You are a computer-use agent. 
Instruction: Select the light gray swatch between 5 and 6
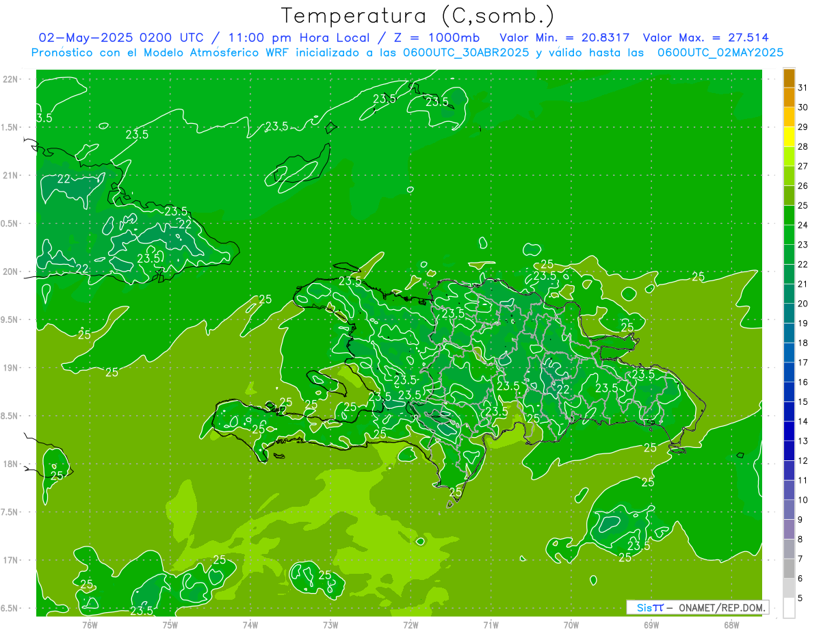789,588
